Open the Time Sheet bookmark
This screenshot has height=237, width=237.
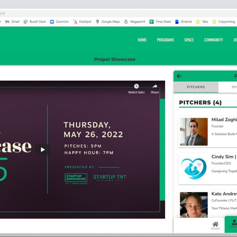point(160,22)
